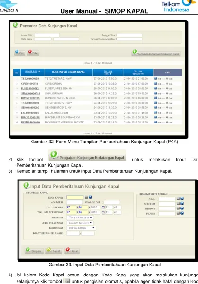Click the lookup icon next to Berikut field
This screenshot has height=284, width=198.
pos(178,208)
